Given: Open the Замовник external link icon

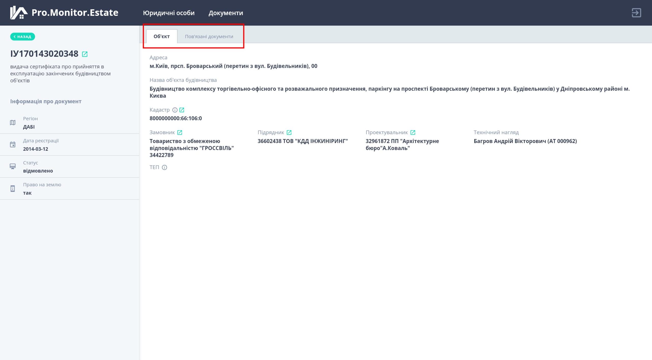Looking at the screenshot, I should [180, 132].
